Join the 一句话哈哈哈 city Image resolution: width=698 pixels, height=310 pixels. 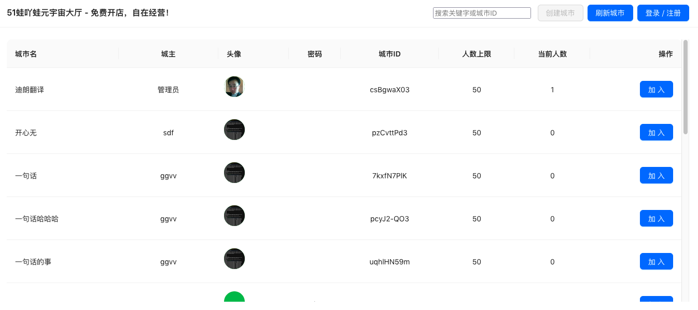(x=656, y=218)
